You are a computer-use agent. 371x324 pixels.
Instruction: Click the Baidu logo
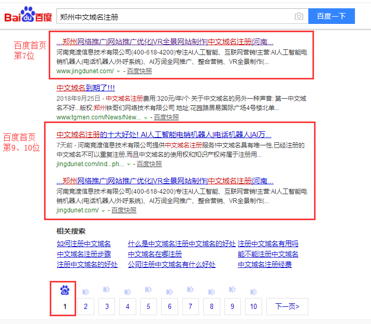[x=28, y=17]
